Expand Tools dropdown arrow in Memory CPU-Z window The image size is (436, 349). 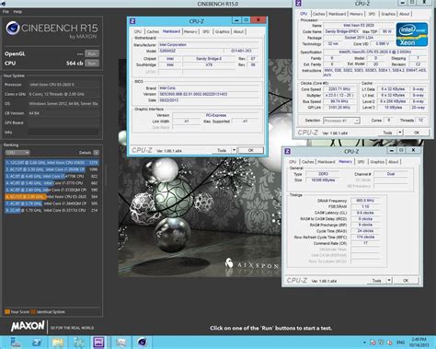[389, 281]
